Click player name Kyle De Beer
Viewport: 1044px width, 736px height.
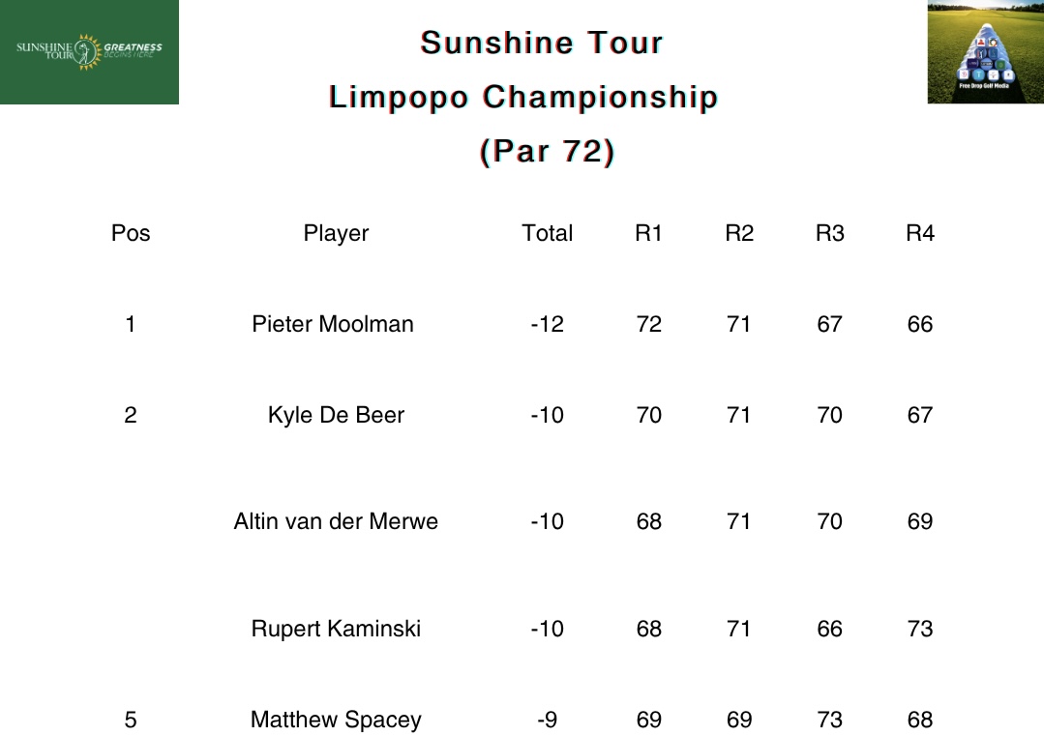[336, 415]
